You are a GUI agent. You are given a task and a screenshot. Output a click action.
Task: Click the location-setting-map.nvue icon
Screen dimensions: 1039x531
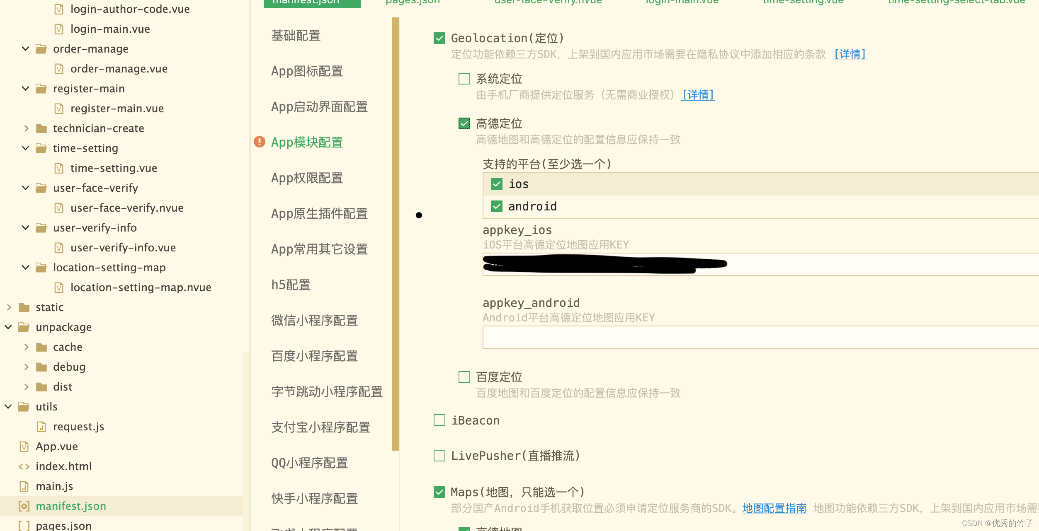tap(58, 287)
